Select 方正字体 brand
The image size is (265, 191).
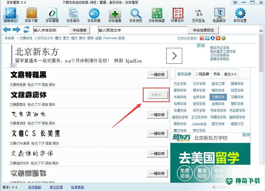(x=180, y=84)
